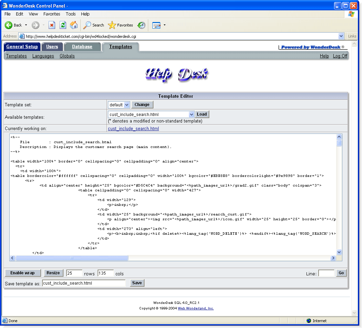Click the Web Wonderland, Inc. link
The height and width of the screenshot is (328, 362).
tap(196, 308)
